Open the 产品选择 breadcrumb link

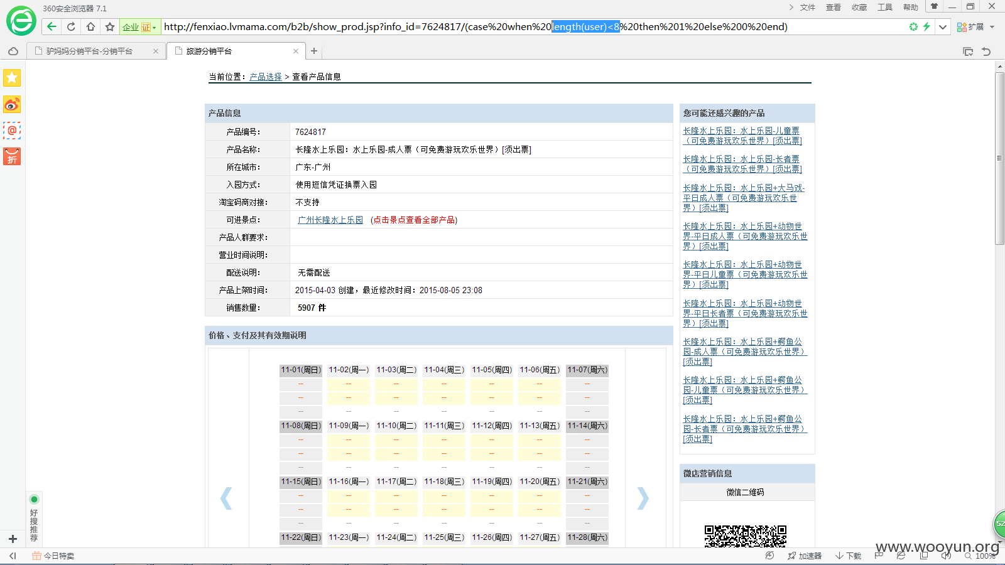coord(266,77)
